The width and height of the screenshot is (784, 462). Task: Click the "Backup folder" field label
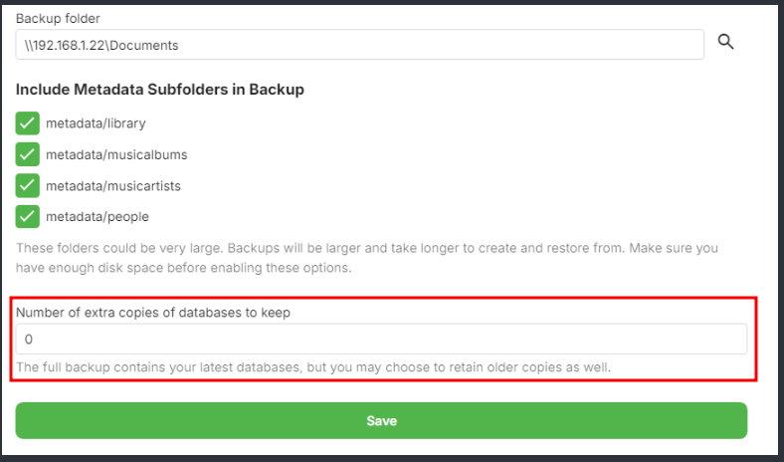point(58,19)
